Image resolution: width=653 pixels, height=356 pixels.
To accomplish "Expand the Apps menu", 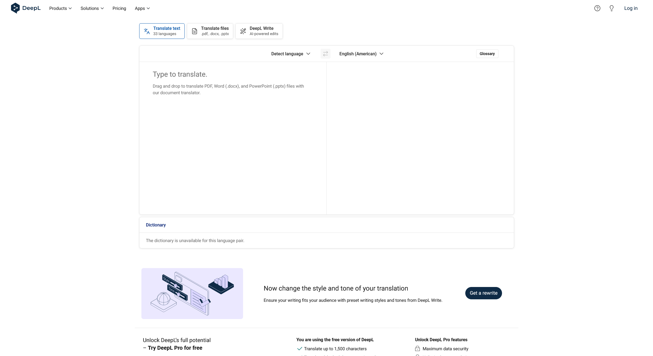I will point(142,8).
